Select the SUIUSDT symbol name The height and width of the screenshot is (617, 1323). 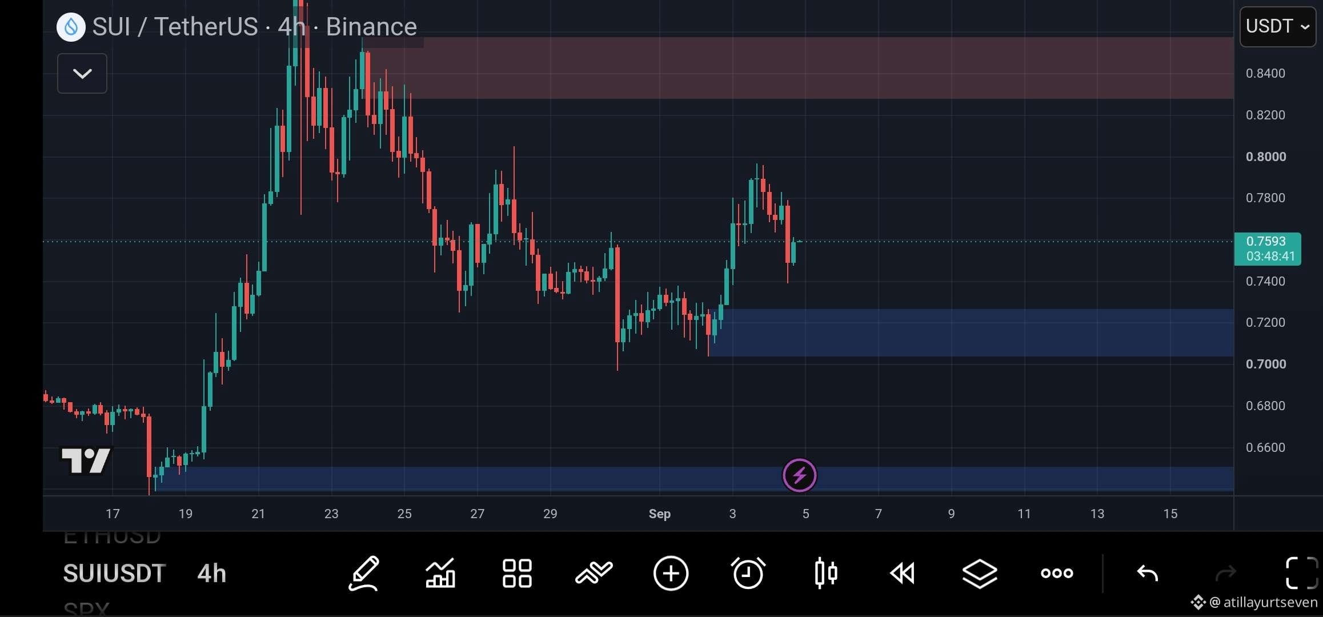coord(114,573)
